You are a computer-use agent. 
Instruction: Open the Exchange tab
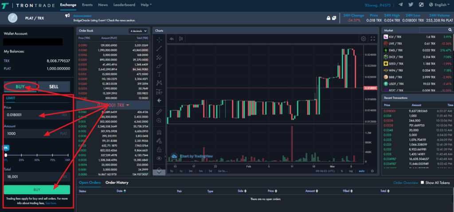[68, 5]
